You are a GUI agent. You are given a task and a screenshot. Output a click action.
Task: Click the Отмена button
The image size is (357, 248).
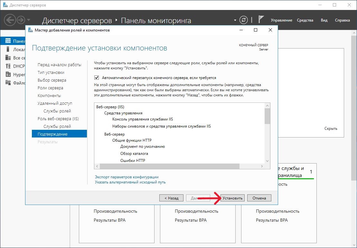[259, 198]
